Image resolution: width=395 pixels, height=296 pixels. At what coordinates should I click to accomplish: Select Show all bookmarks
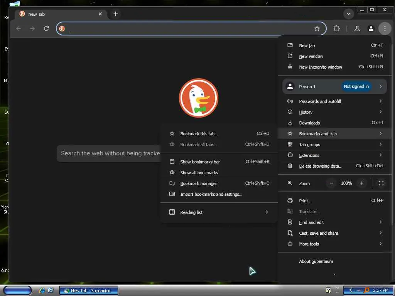tap(219, 173)
